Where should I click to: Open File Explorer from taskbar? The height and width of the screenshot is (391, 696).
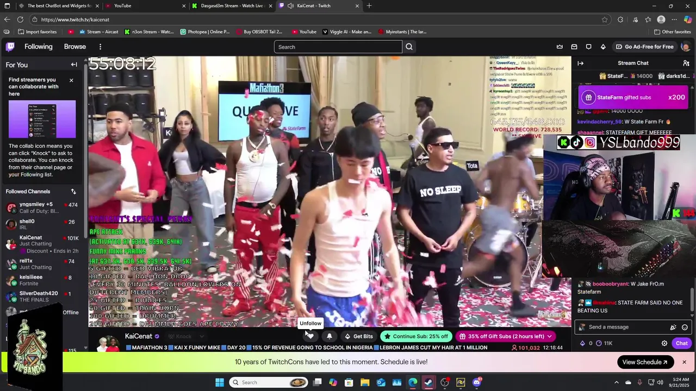365,382
